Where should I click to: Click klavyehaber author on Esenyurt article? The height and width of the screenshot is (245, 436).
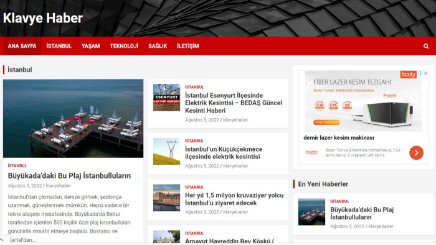pyautogui.click(x=235, y=120)
